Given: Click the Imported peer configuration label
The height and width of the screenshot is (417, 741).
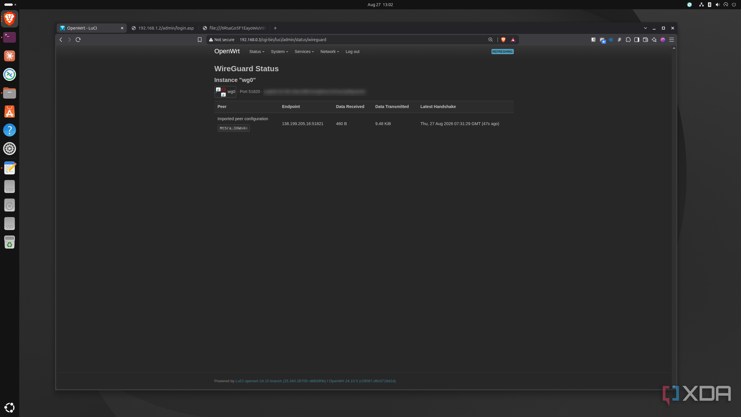Looking at the screenshot, I should coord(243,119).
